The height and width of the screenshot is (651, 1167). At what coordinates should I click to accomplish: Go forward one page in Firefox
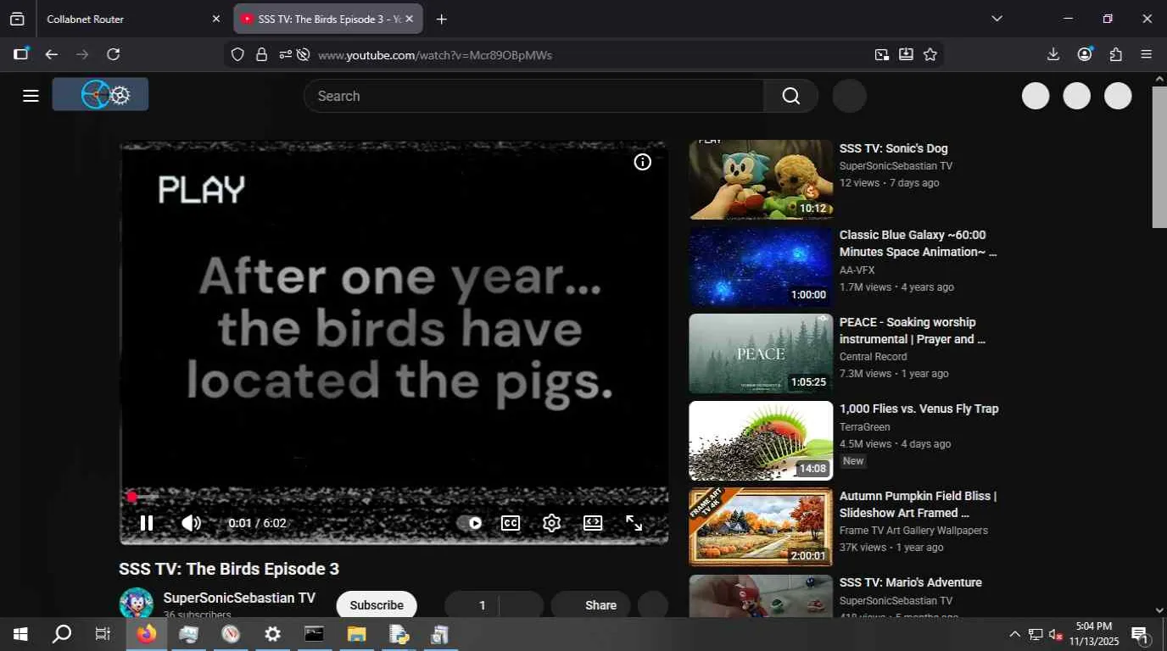coord(82,54)
